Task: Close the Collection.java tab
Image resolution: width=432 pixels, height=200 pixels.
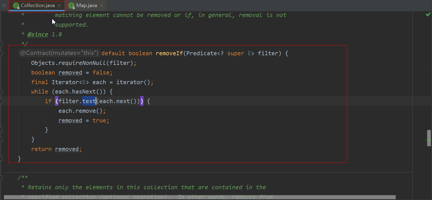Action: point(59,6)
